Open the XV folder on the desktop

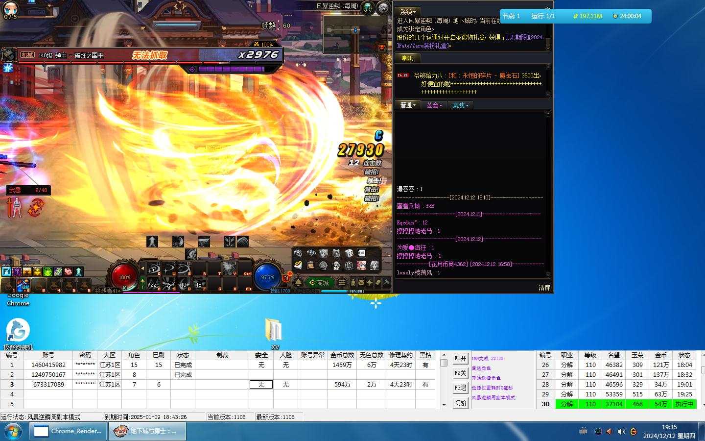pyautogui.click(x=274, y=333)
